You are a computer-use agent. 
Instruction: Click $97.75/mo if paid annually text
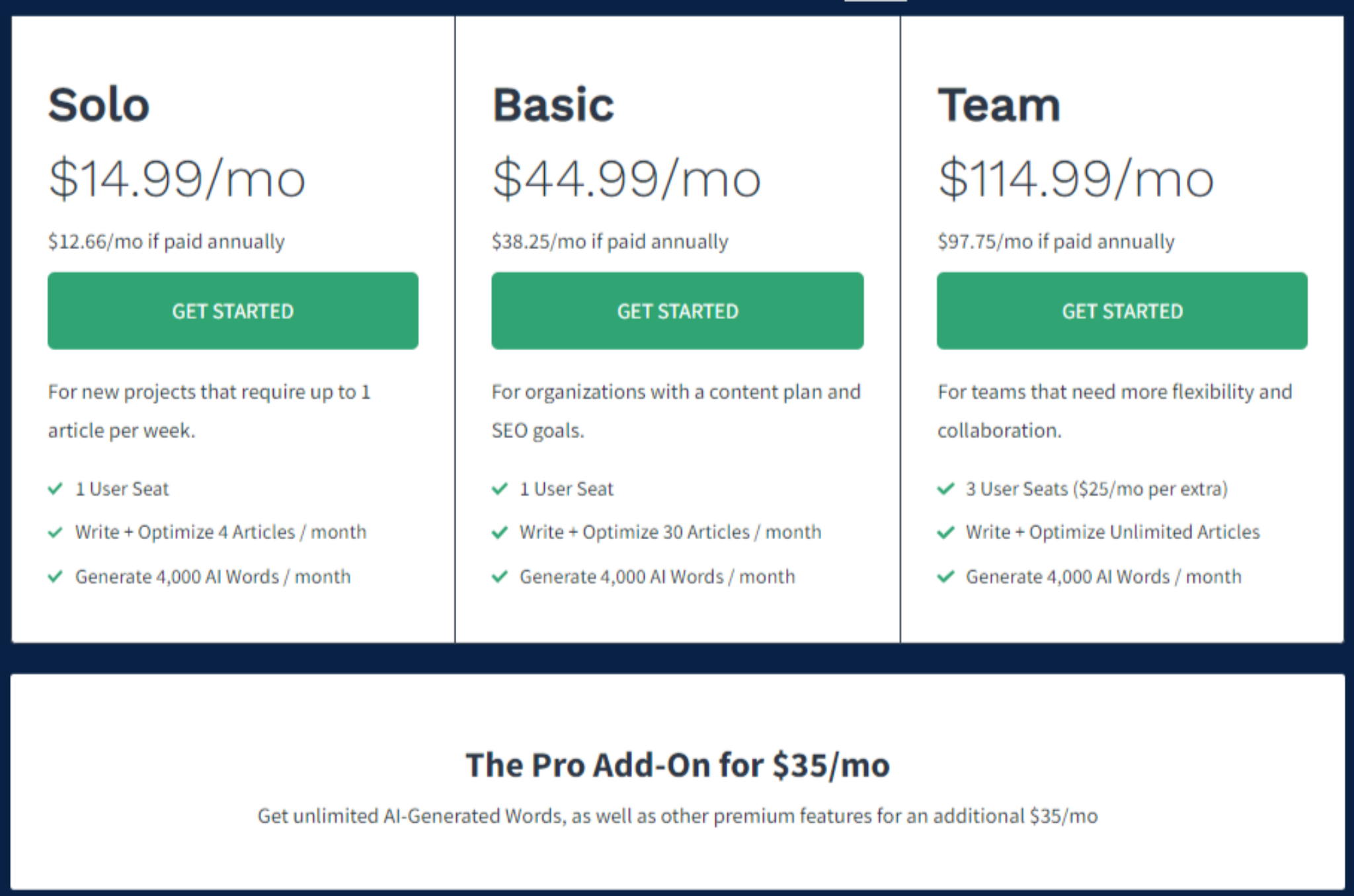(1056, 242)
